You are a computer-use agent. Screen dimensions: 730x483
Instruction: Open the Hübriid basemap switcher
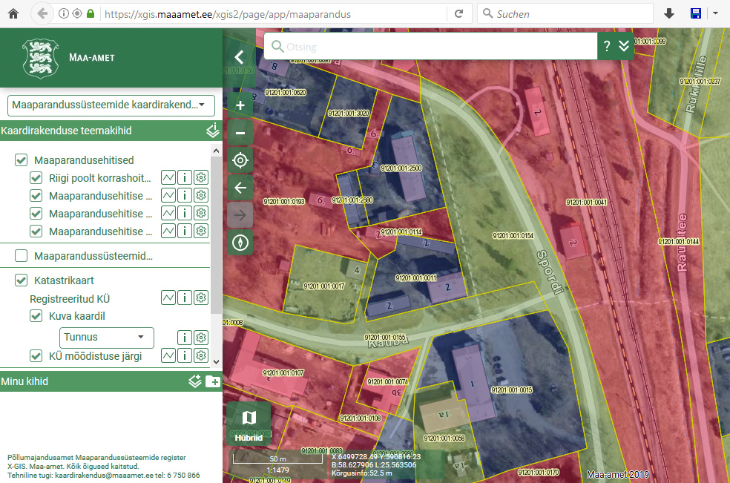click(x=249, y=424)
